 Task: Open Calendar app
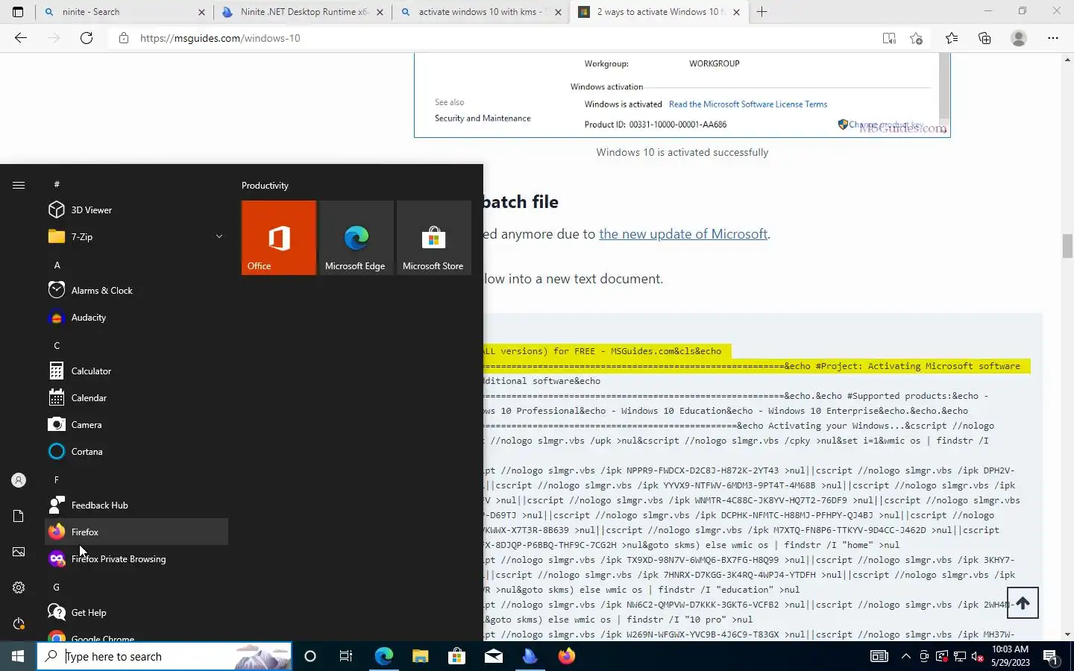click(136, 398)
